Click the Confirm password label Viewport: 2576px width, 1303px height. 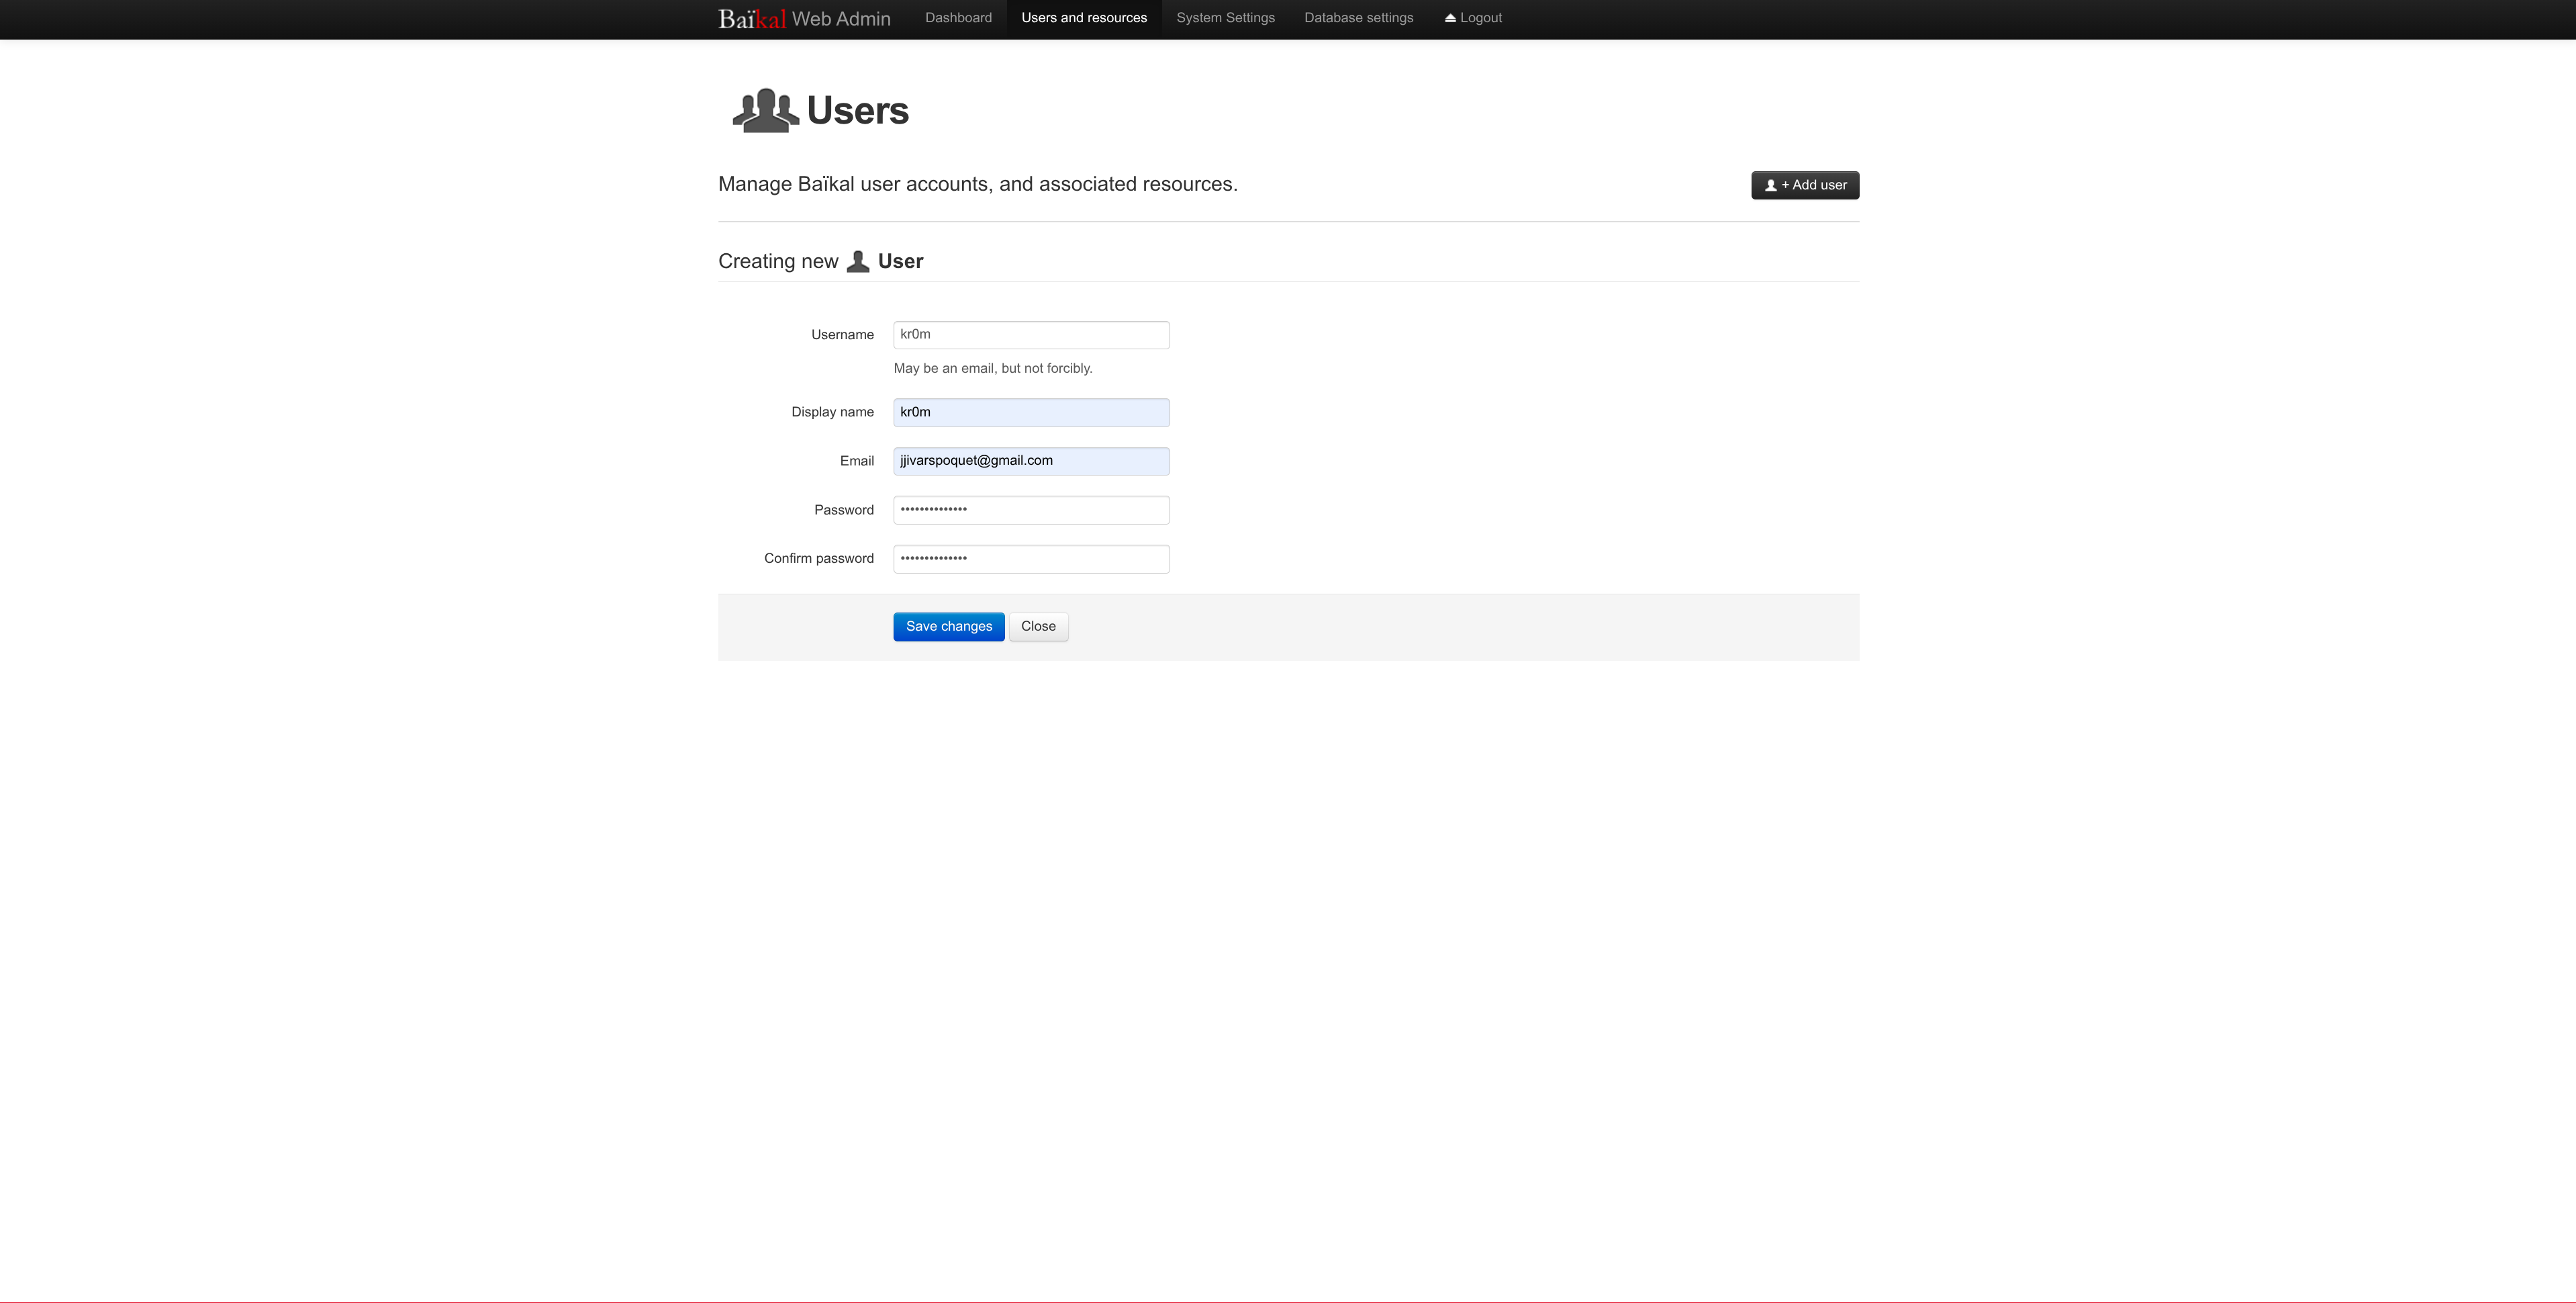click(x=818, y=558)
